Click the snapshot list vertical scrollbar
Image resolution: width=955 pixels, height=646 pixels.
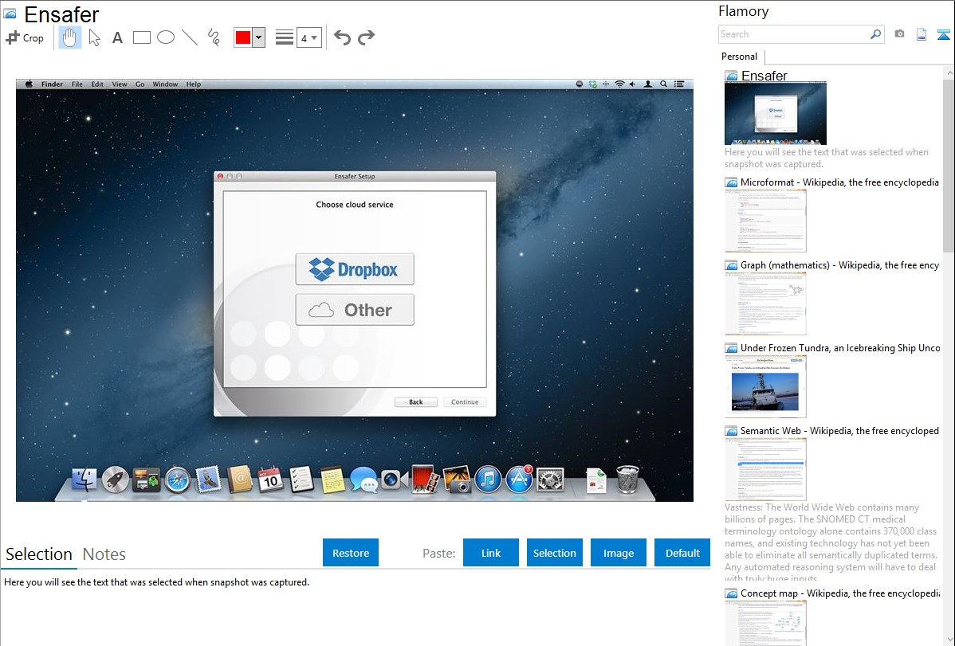(949, 164)
